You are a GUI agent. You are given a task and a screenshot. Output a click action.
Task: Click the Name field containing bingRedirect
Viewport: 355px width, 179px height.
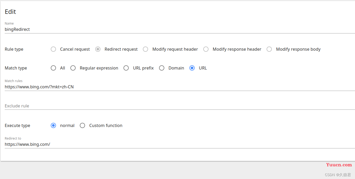tap(180, 29)
